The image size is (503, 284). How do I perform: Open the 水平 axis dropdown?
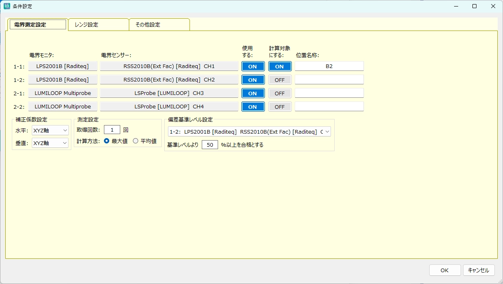coord(50,130)
